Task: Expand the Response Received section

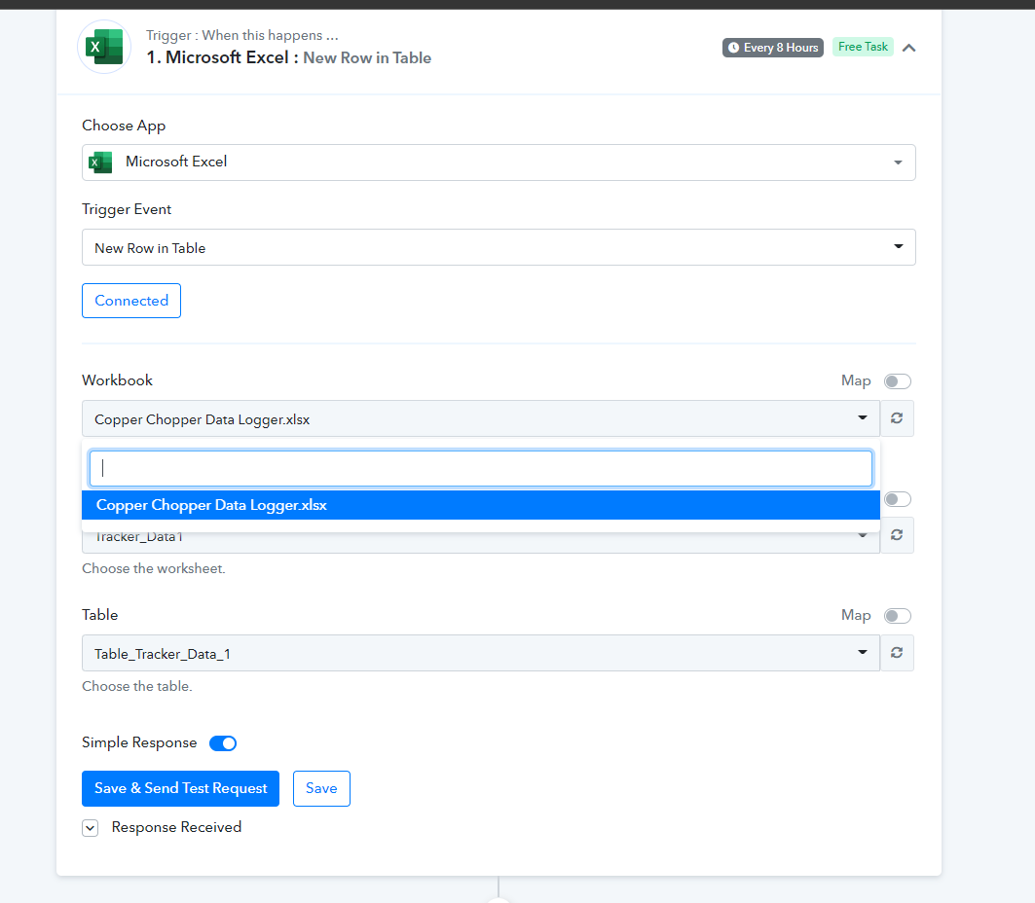Action: 91,828
